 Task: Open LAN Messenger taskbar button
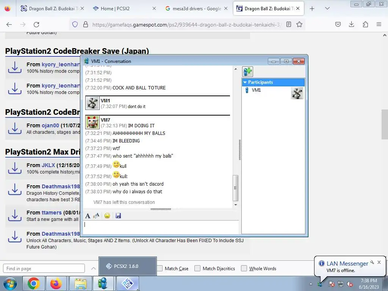(103, 283)
